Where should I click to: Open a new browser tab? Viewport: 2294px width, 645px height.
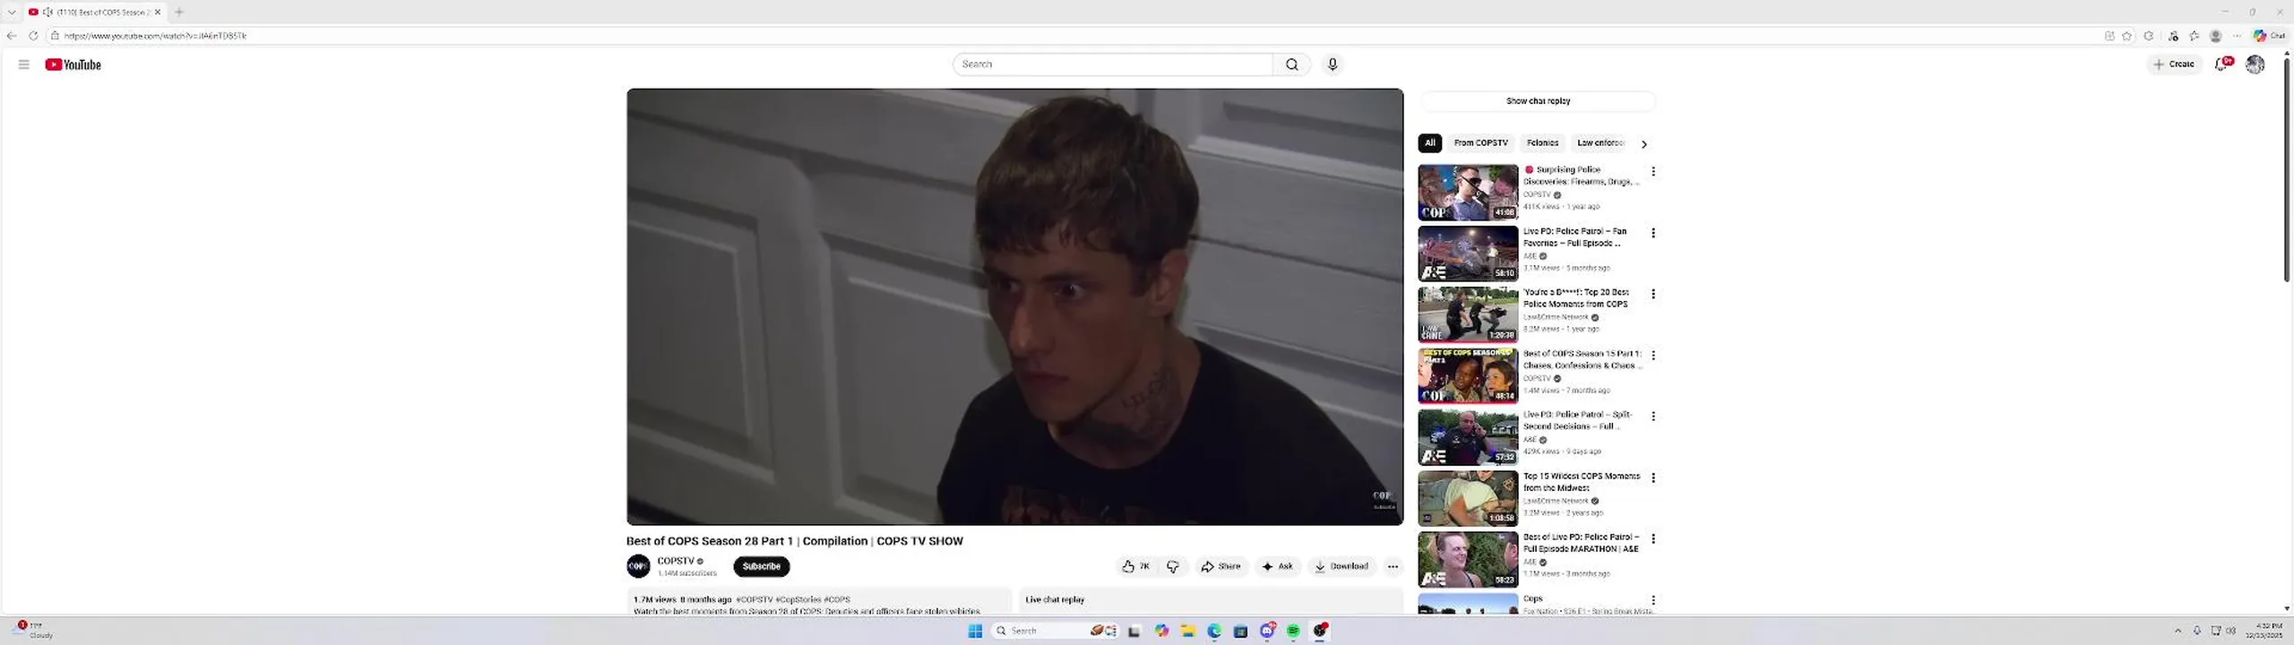click(x=179, y=12)
